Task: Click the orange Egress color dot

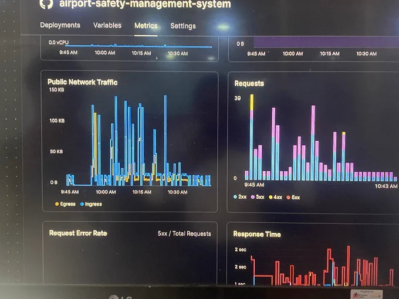Action: pos(57,204)
